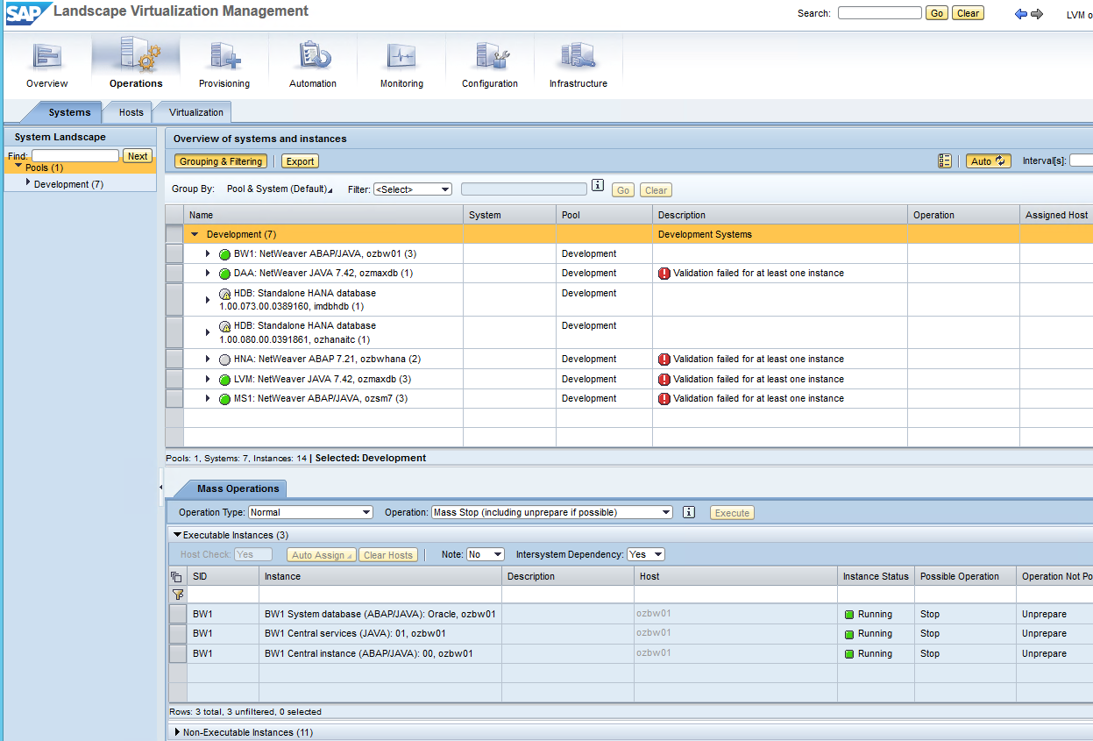Click the info icon beside Operation dropdown
This screenshot has width=1093, height=741.
coord(689,512)
